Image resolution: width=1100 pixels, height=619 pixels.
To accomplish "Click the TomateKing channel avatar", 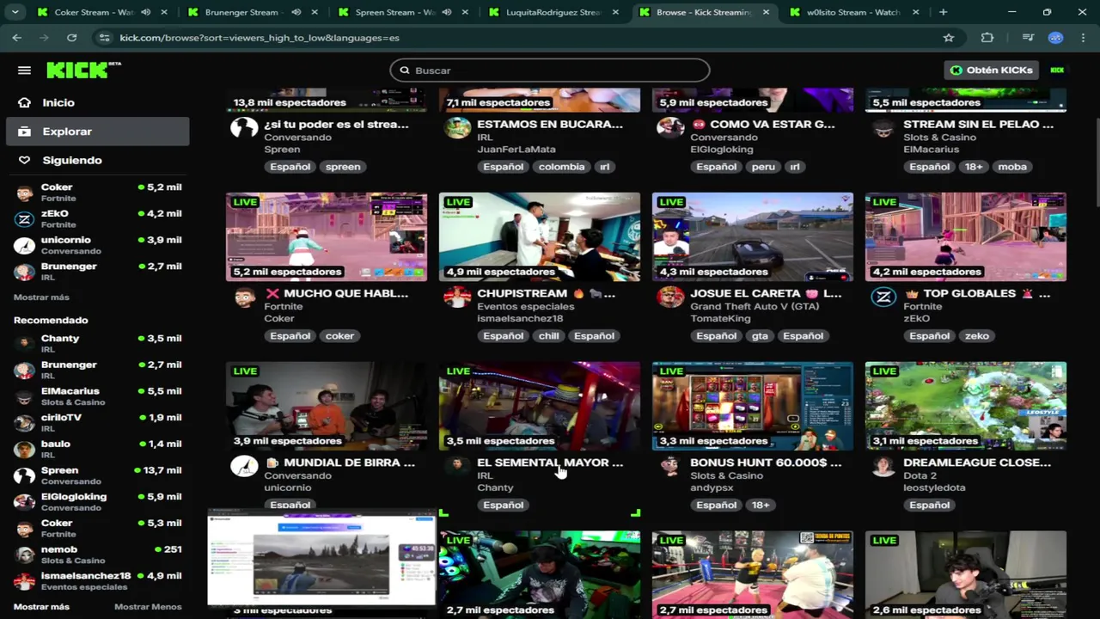I will click(x=670, y=298).
